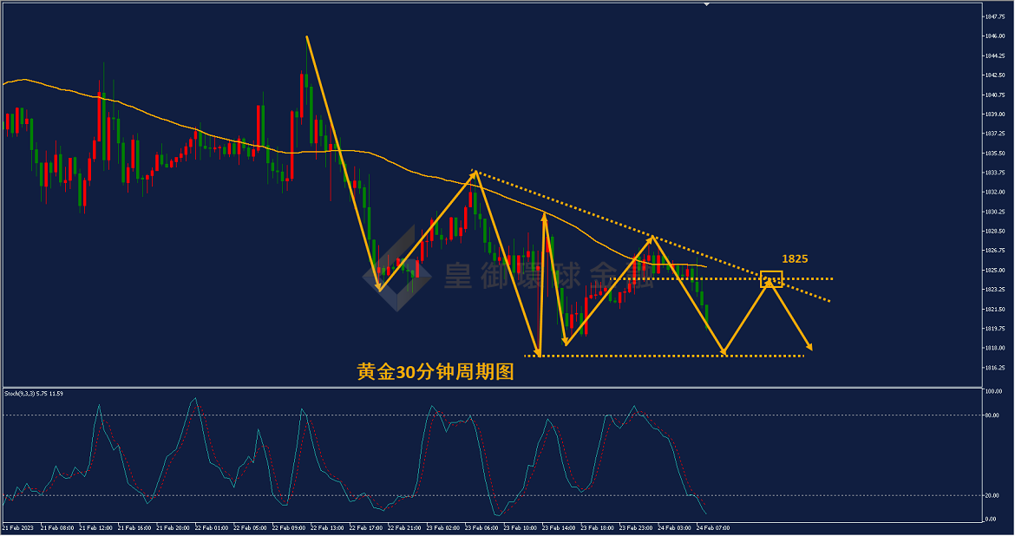This screenshot has height=536, width=1015.
Task: Click the 1840.75 price axis label
Action: (996, 95)
